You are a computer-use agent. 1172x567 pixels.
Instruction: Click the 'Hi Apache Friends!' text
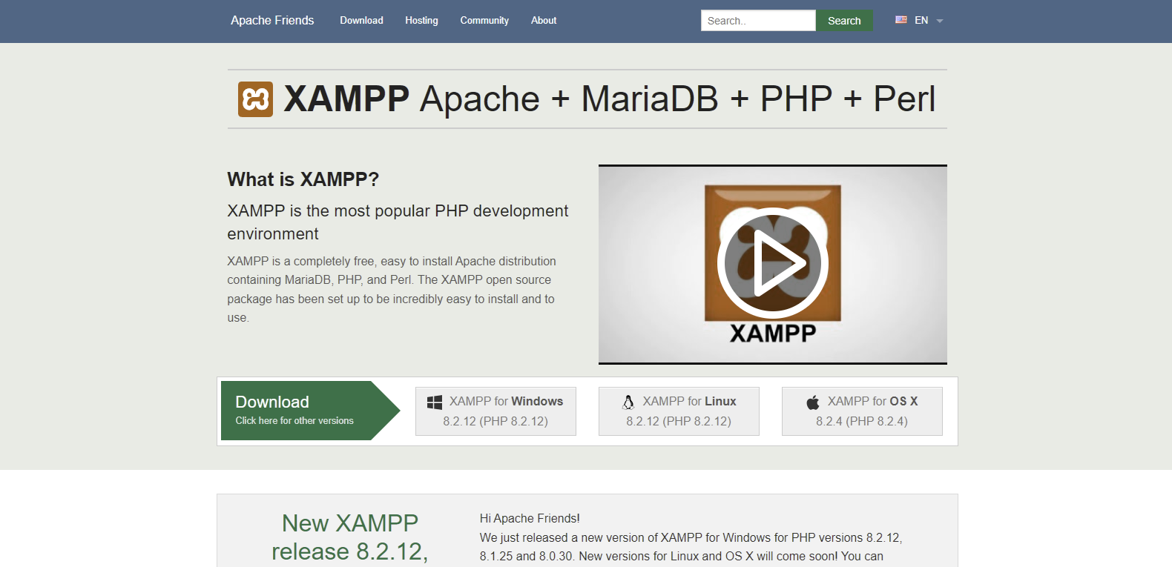click(x=530, y=518)
